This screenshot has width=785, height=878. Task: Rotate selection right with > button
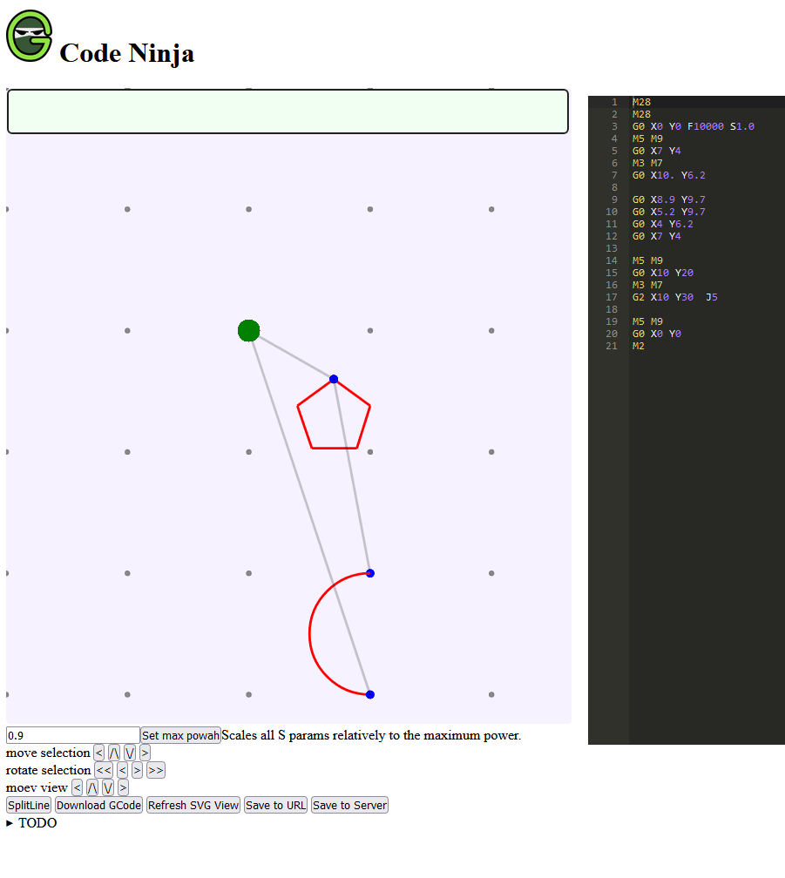[x=137, y=770]
